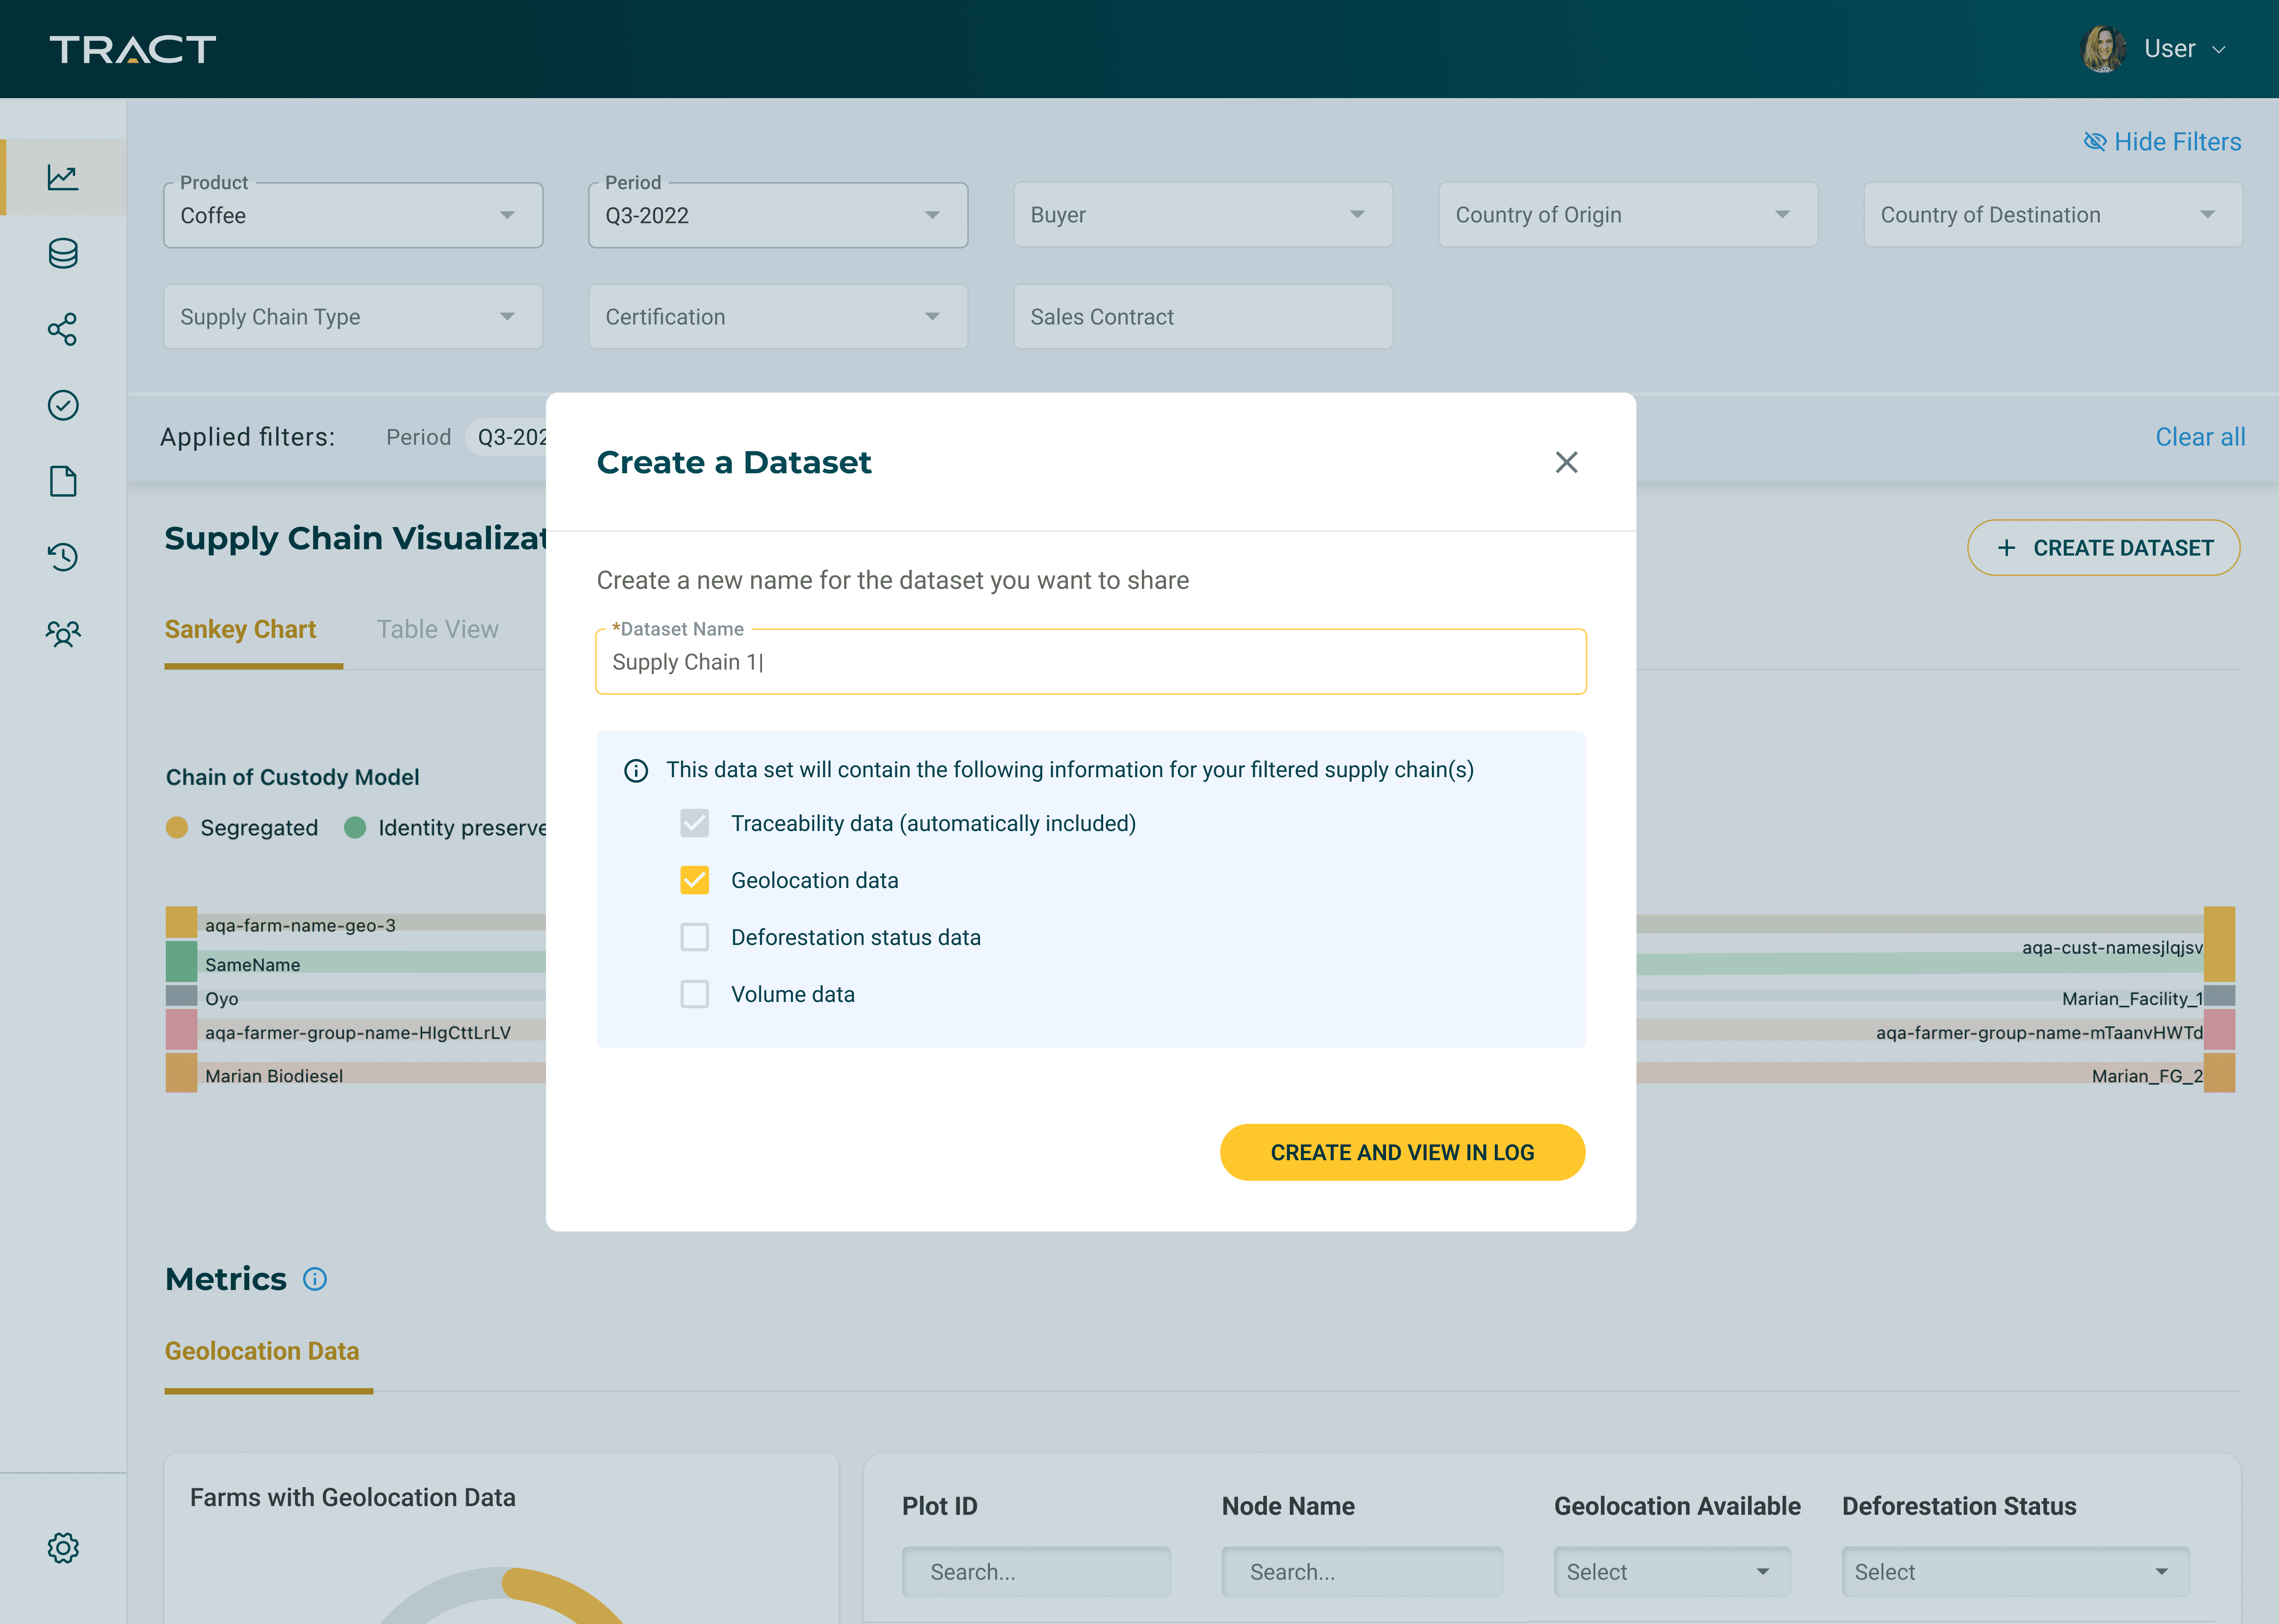Open the user group sidebar icon

[x=63, y=633]
